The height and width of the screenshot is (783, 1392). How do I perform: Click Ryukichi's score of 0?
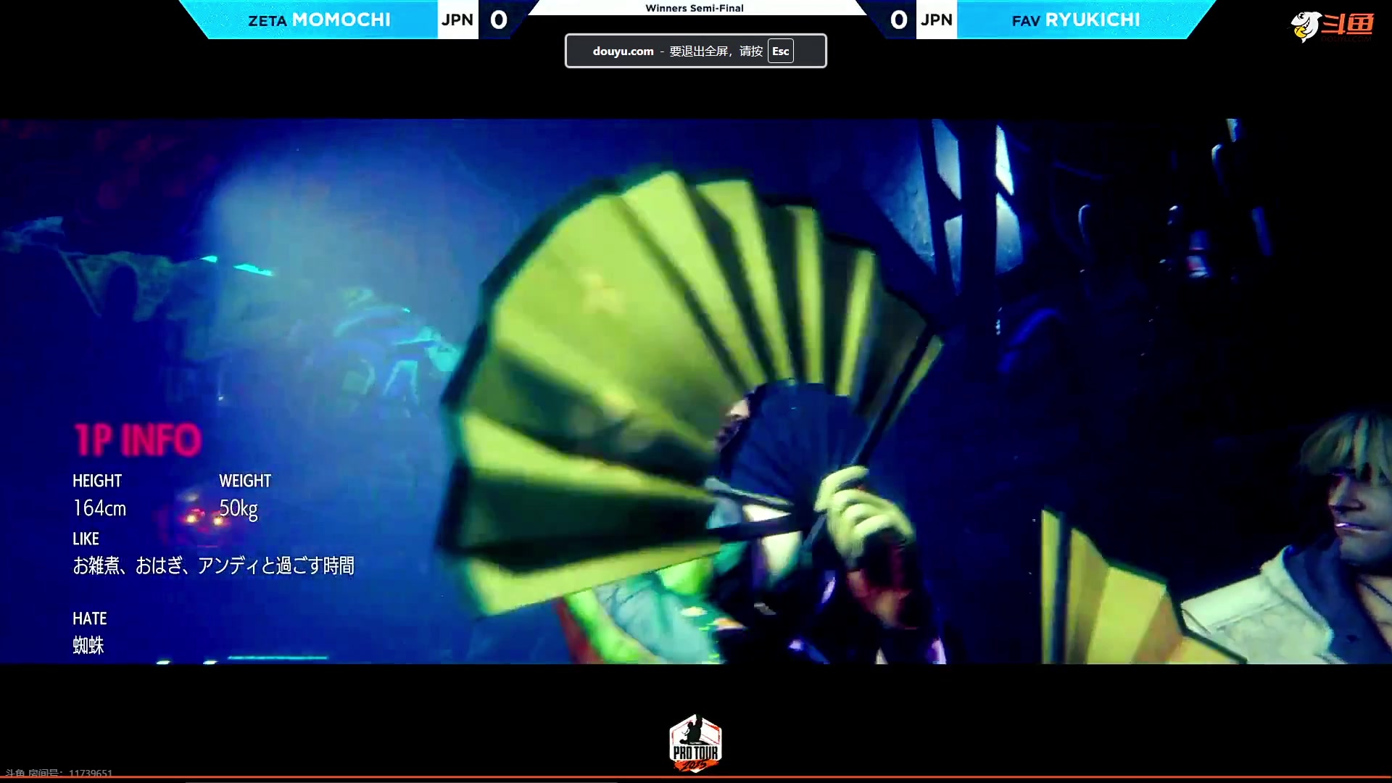[x=899, y=20]
